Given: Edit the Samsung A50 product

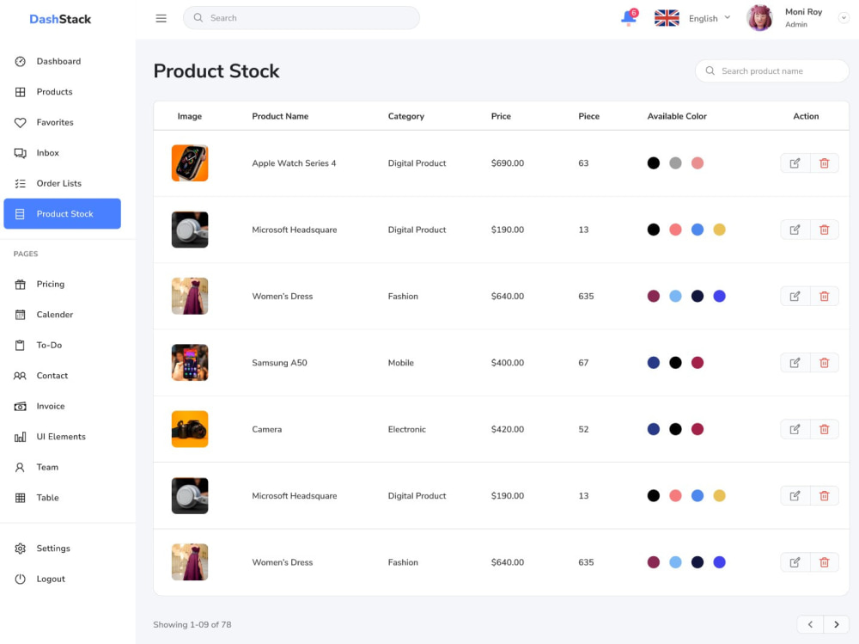Looking at the screenshot, I should 795,363.
